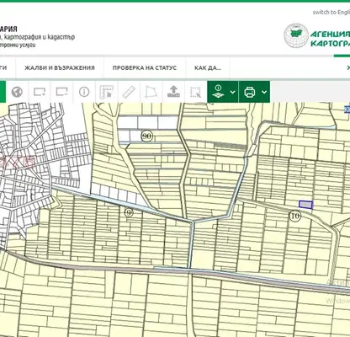Screen dimensions: 350x337
Task: Expand the print options dropdown arrow
Action: pyautogui.click(x=264, y=92)
